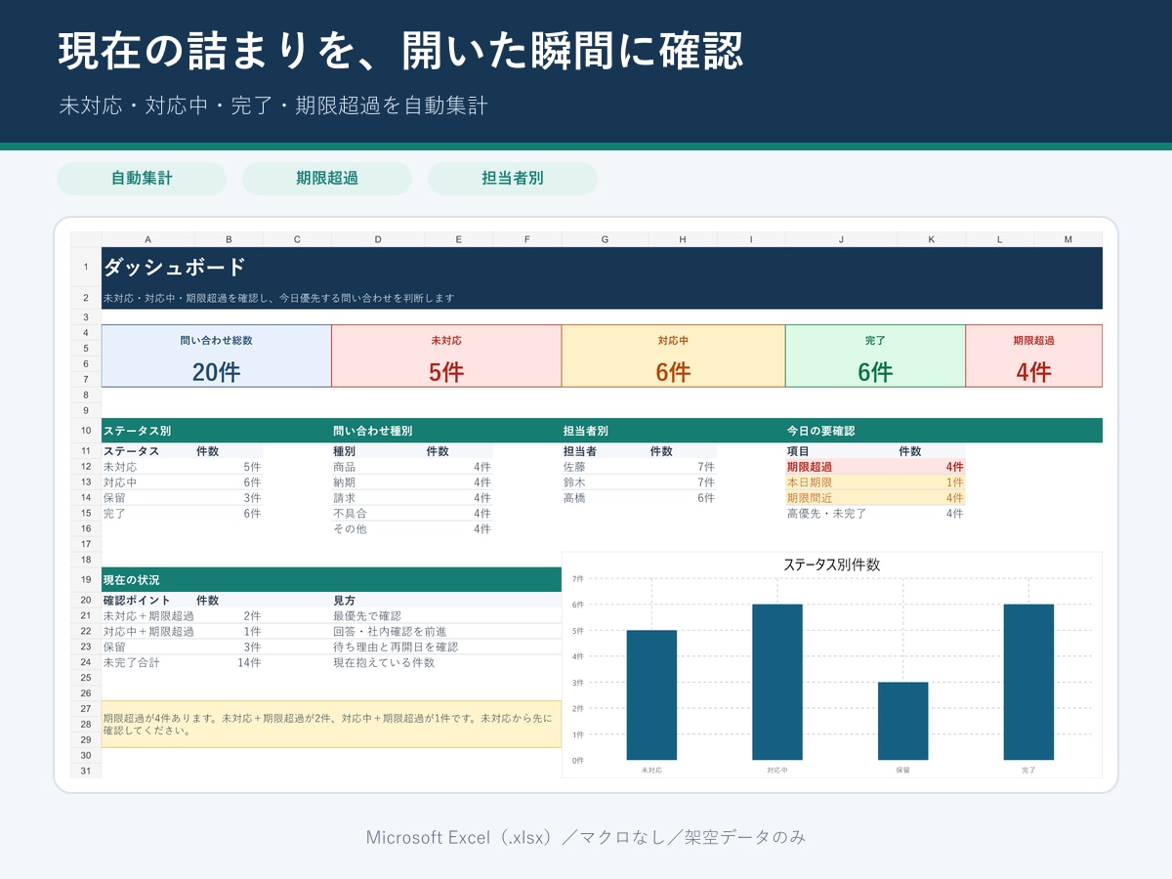Click the 完了 bar in chart

(1028, 682)
